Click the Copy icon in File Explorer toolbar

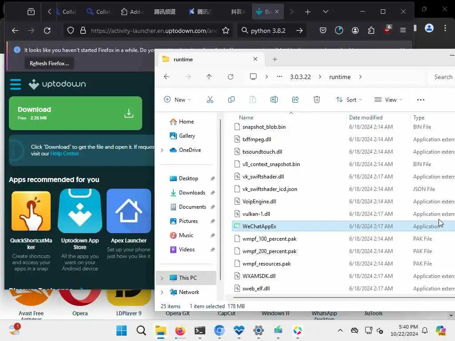click(x=231, y=100)
